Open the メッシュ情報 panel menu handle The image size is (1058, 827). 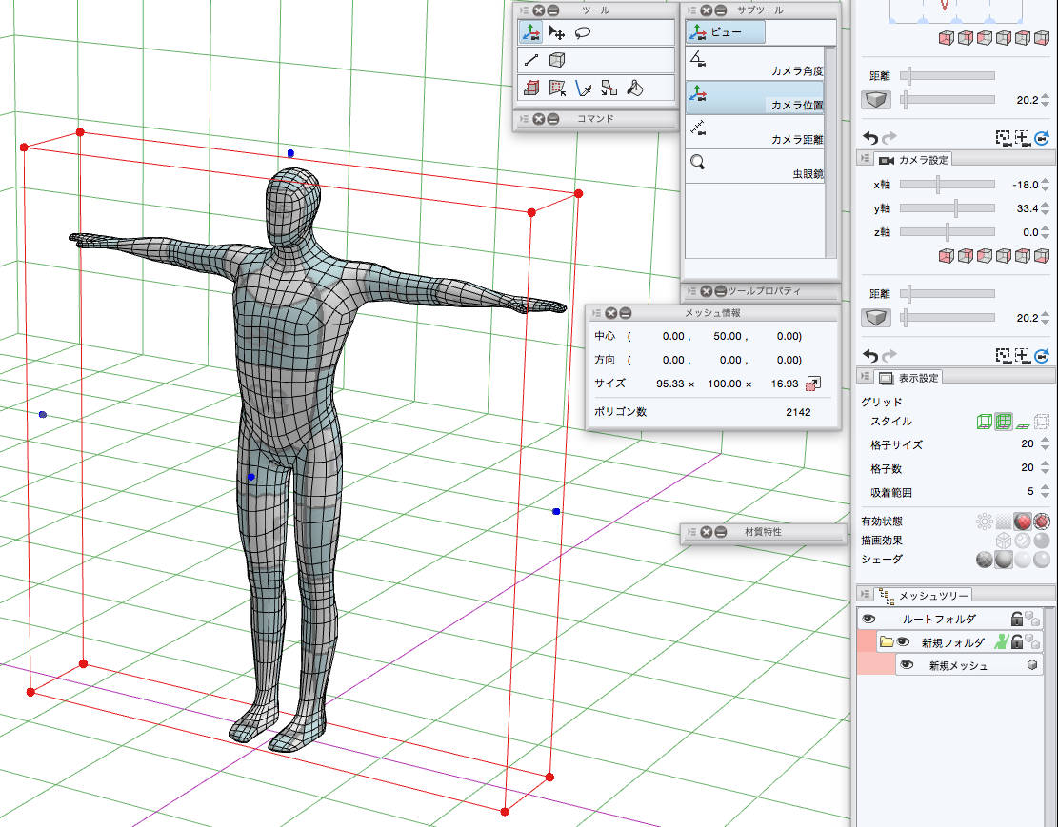594,312
